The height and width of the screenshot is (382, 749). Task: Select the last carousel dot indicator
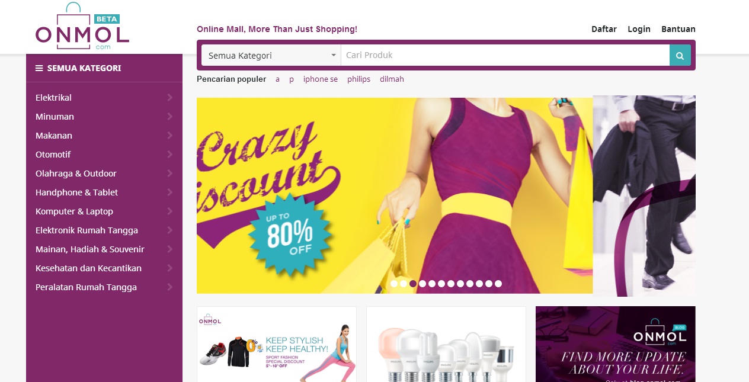pos(498,284)
